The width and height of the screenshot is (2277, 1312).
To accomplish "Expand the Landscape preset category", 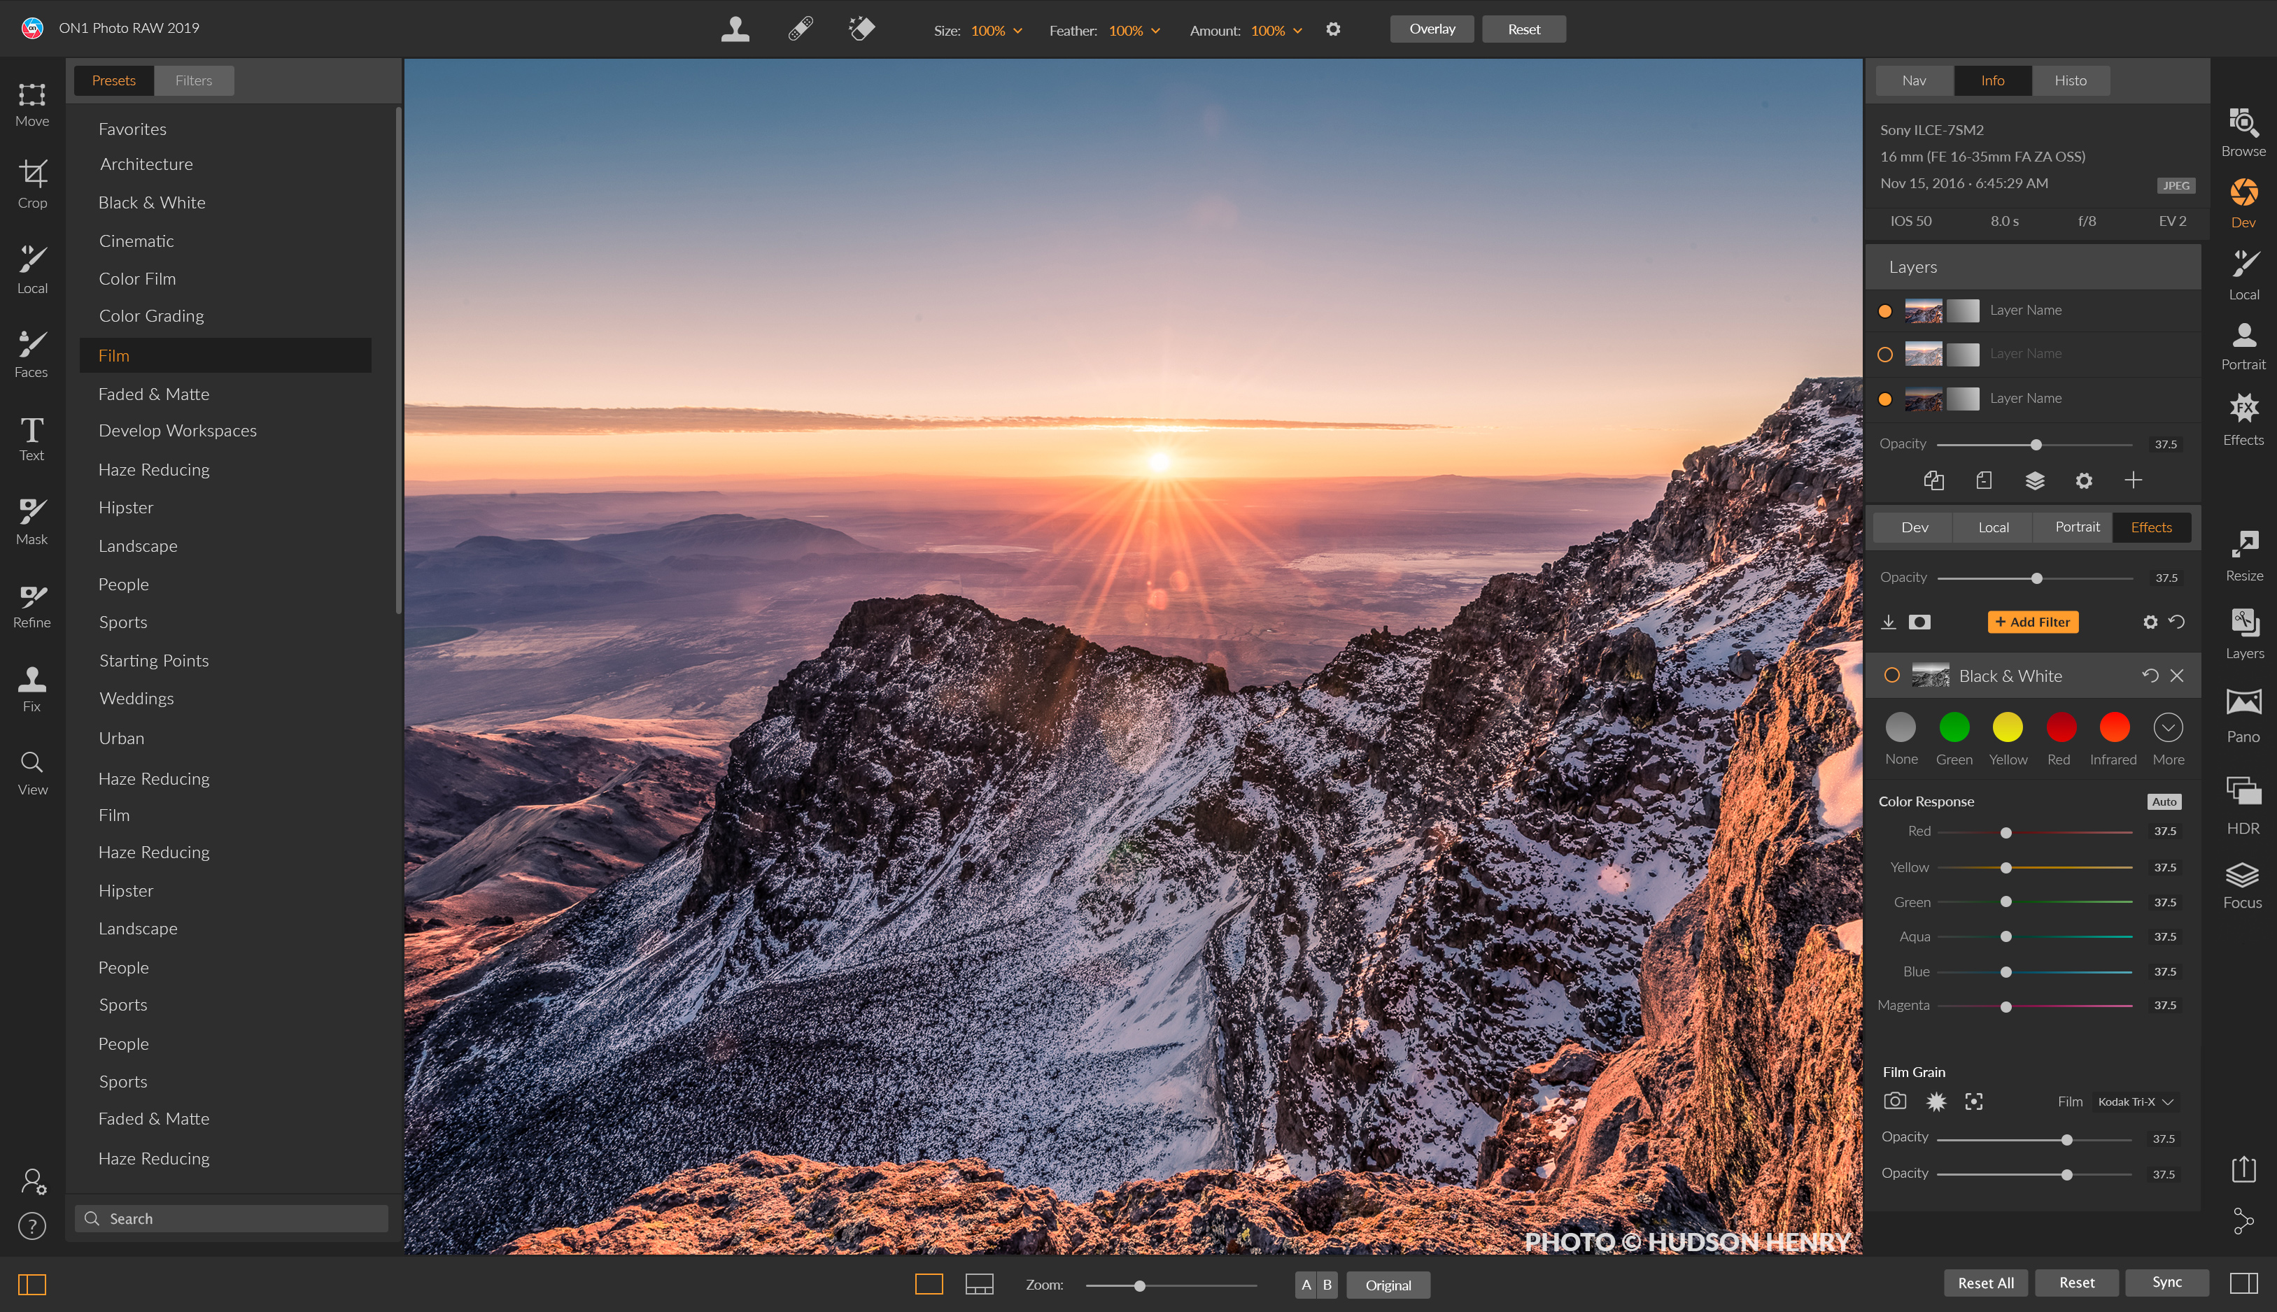I will point(139,546).
